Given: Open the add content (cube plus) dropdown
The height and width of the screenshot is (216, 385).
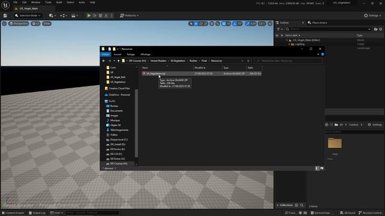Looking at the screenshot, I should [x=52, y=16].
